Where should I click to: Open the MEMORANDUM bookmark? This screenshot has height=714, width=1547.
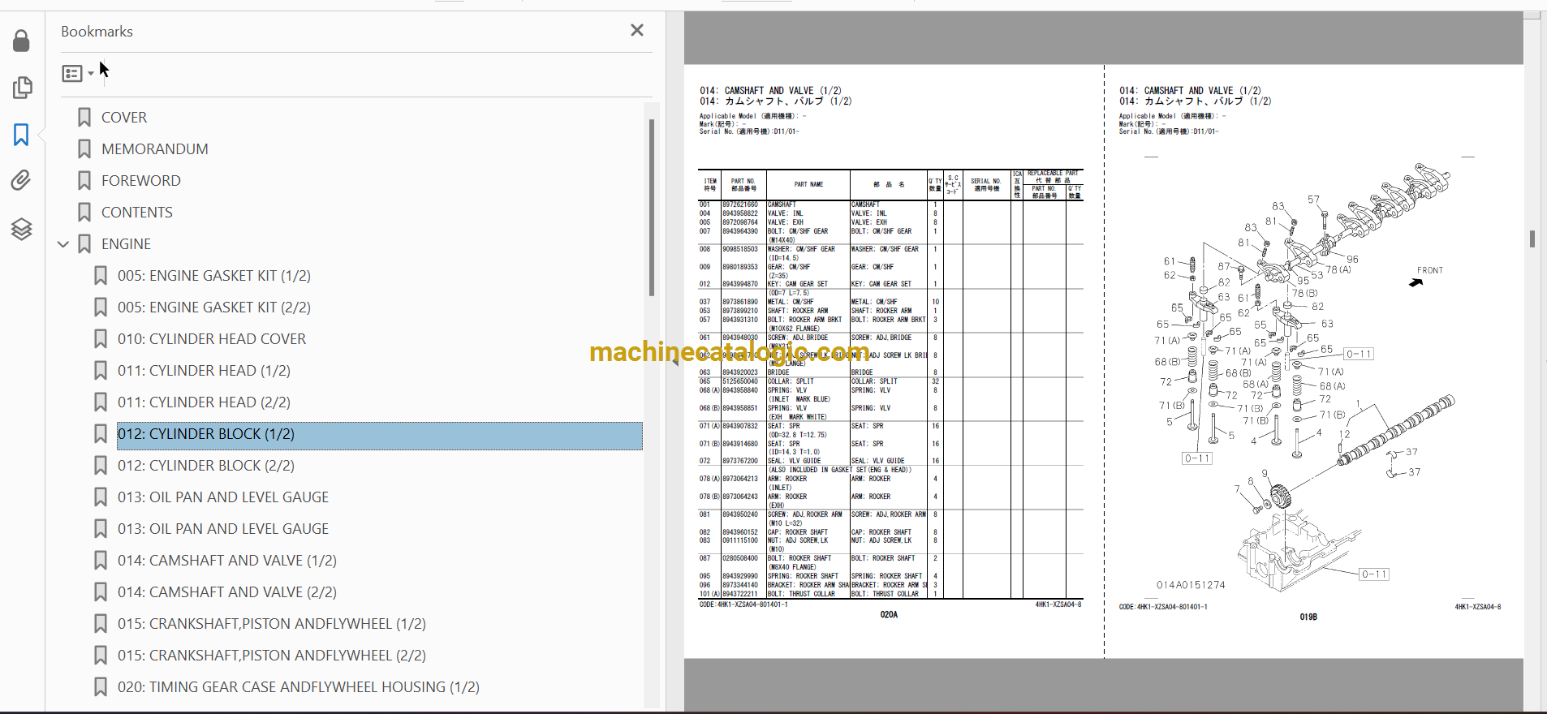coord(155,149)
